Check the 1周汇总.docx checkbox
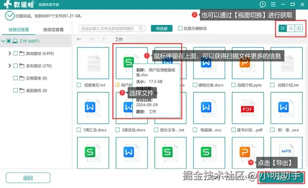Image resolution: width=308 pixels, height=188 pixels. [x=79, y=130]
